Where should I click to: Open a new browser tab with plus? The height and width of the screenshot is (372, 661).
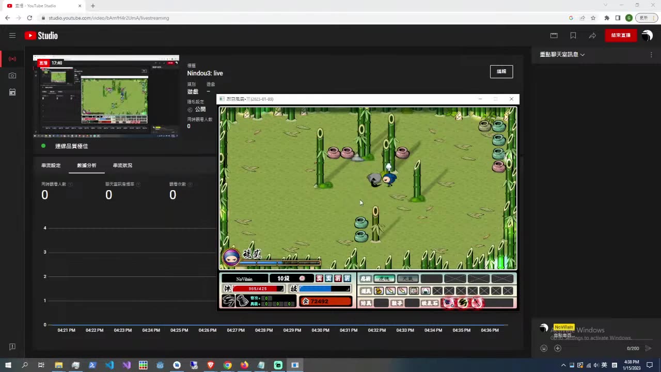click(93, 6)
